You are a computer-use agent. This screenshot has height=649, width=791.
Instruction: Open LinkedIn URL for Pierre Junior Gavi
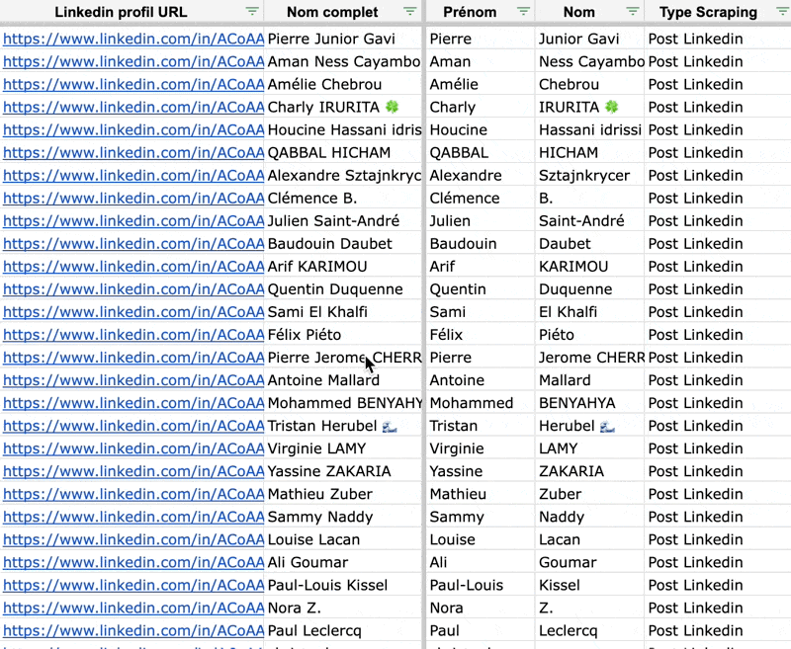tap(132, 40)
